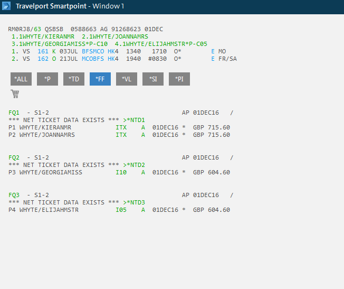Click the *ALL button
Viewport: 344px width, 289px height.
(x=21, y=79)
